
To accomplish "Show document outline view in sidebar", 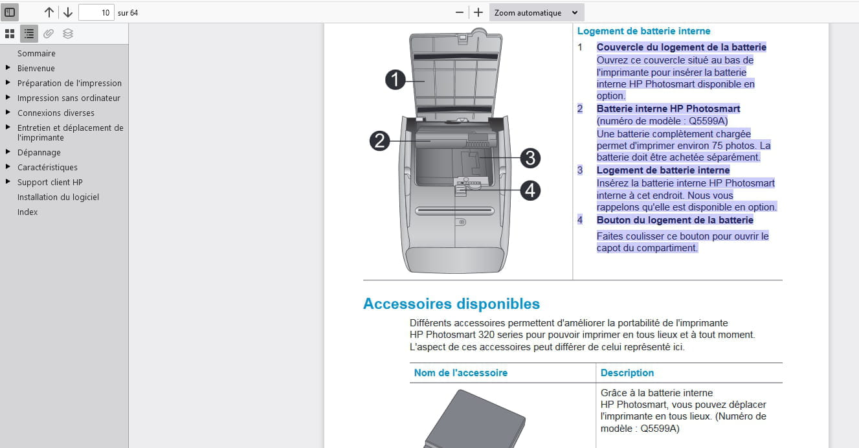I will click(x=29, y=34).
